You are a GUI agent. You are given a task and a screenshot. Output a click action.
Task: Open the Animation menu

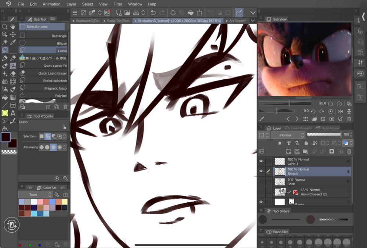(51, 4)
